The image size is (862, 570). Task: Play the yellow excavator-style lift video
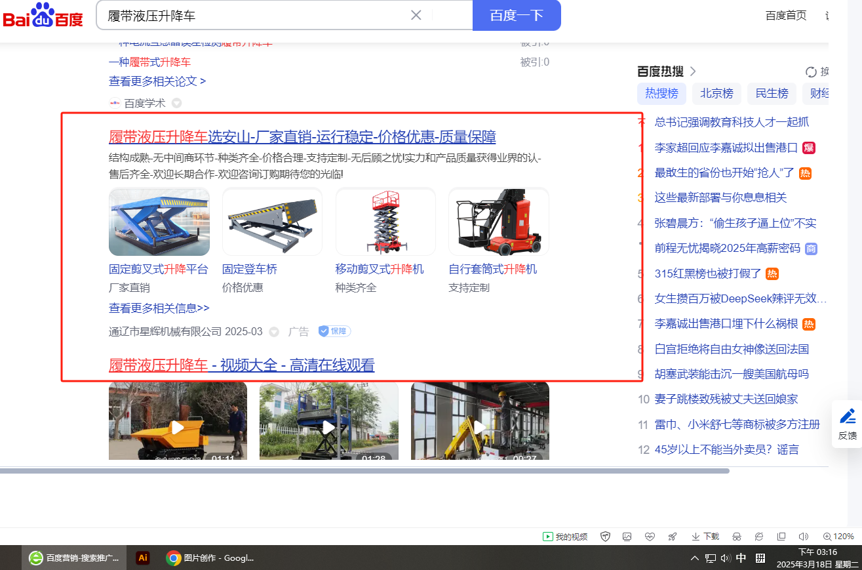(480, 420)
